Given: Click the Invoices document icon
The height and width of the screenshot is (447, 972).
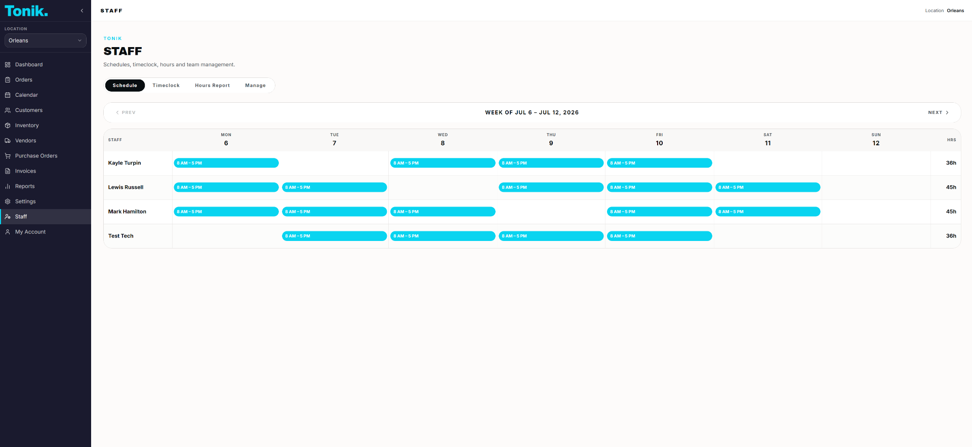Looking at the screenshot, I should pyautogui.click(x=8, y=171).
